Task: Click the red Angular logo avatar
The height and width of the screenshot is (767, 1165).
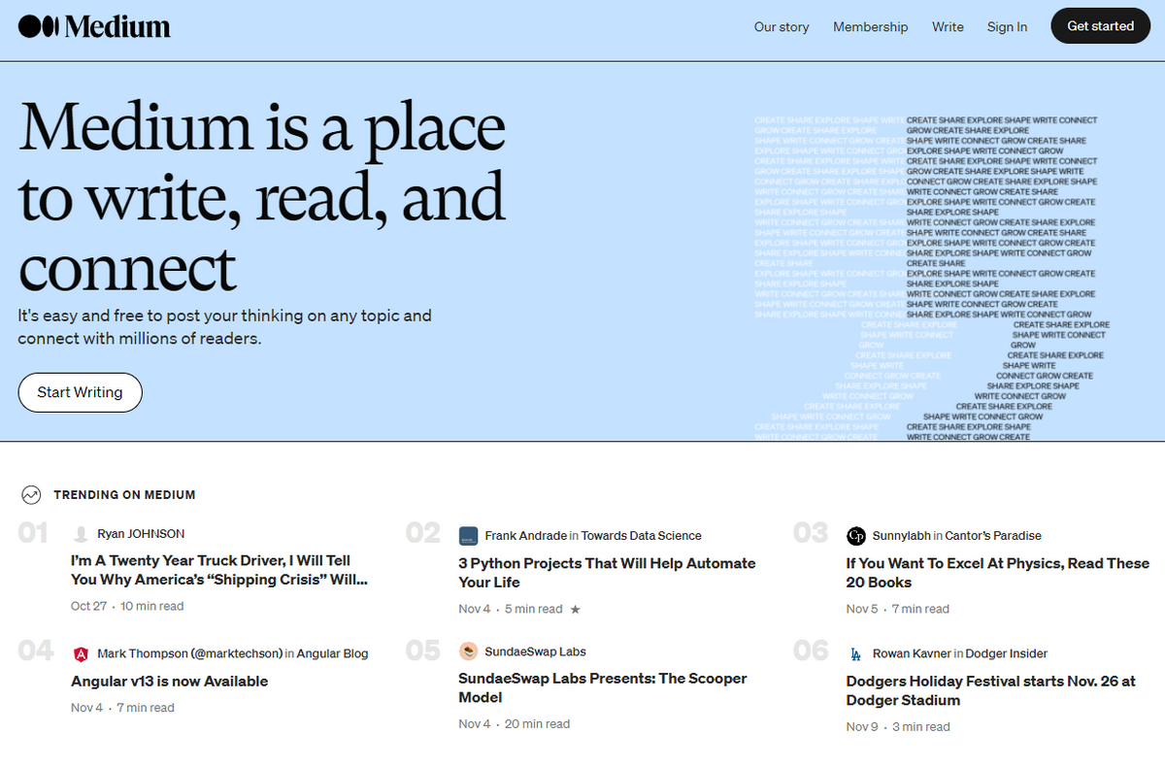Action: pos(82,654)
